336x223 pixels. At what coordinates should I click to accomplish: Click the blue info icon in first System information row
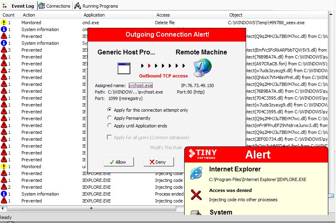pos(4,29)
